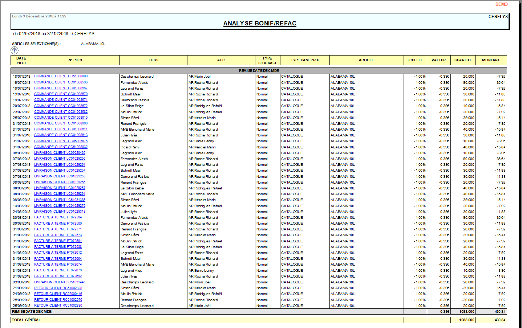Click the ANALYSE BONIF/REFAC report title
The height and width of the screenshot is (328, 522).
tap(260, 24)
